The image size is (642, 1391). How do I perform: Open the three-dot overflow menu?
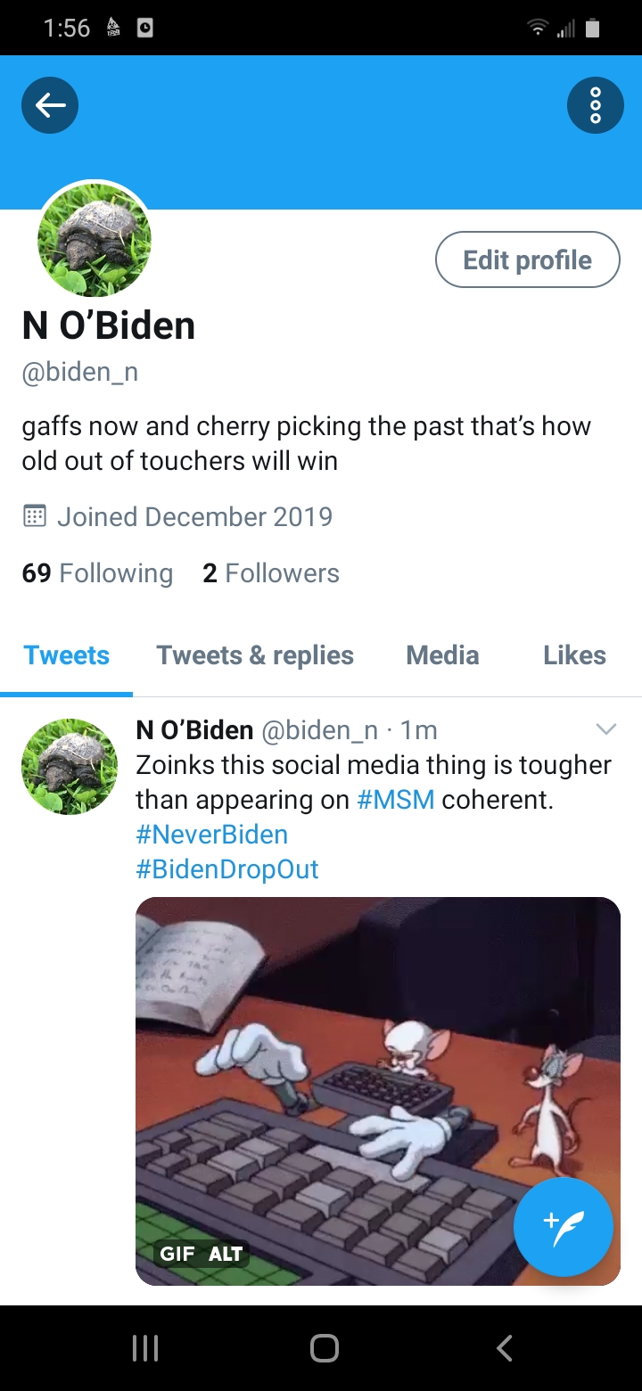(x=595, y=105)
